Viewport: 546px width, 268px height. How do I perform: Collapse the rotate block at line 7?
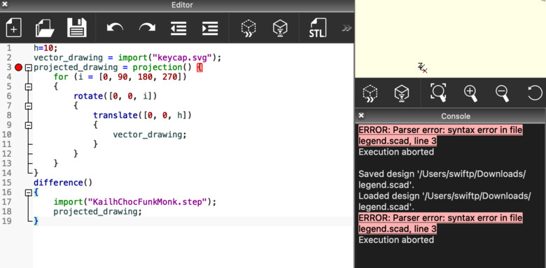click(29, 106)
